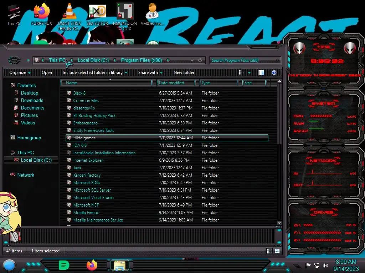
Task: Open Firefox from the taskbar
Action: [x=92, y=265]
